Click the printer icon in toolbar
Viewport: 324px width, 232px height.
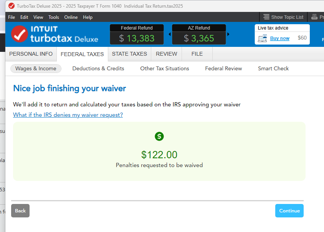314,17
